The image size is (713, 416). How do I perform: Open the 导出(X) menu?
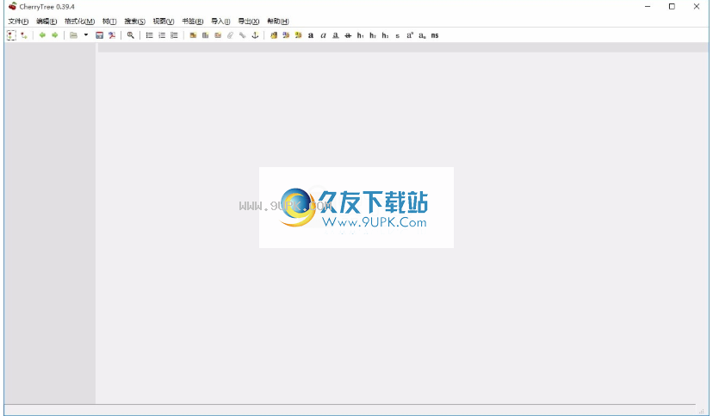(249, 22)
